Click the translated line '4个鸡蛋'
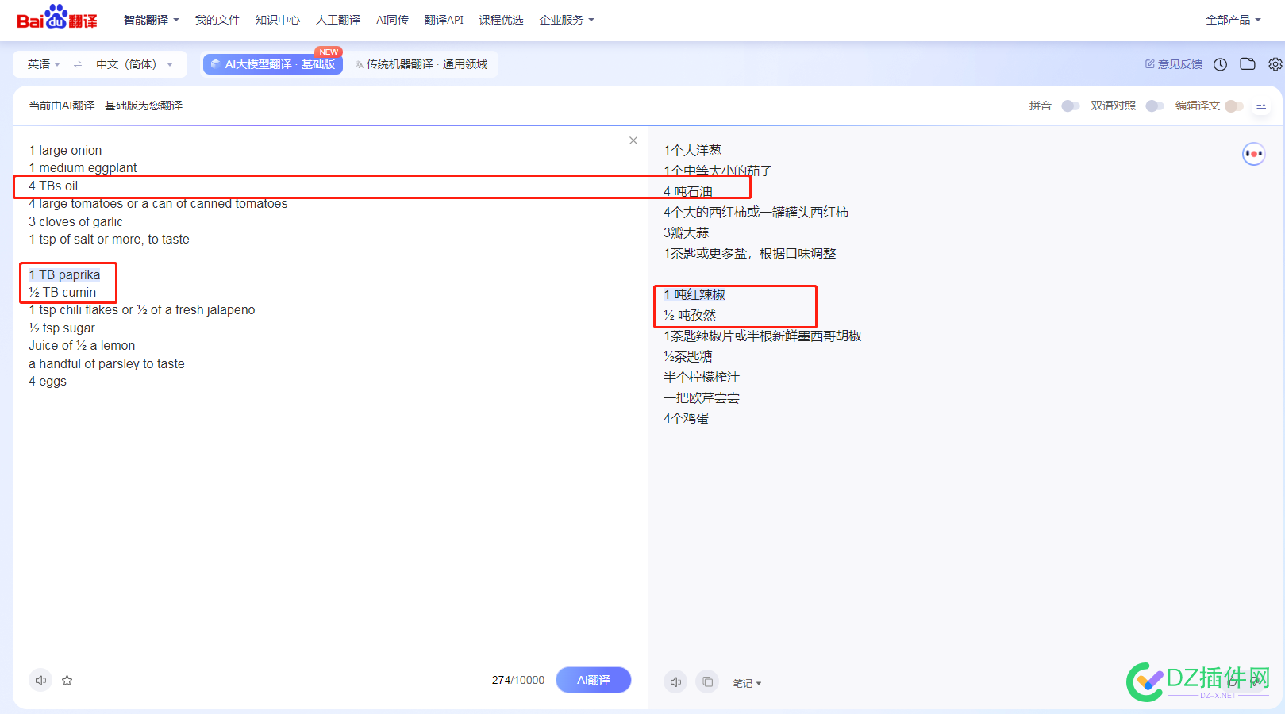This screenshot has width=1285, height=714. click(686, 418)
